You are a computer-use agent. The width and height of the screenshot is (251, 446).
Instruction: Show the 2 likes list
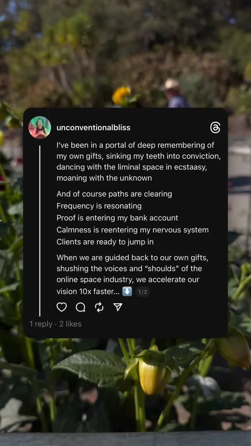point(70,324)
